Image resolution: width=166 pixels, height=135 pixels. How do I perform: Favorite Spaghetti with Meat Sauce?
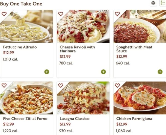point(117,14)
